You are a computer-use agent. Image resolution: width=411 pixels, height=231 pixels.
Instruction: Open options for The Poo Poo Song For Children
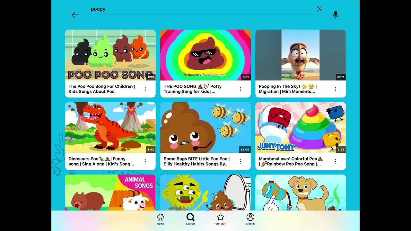pyautogui.click(x=145, y=89)
